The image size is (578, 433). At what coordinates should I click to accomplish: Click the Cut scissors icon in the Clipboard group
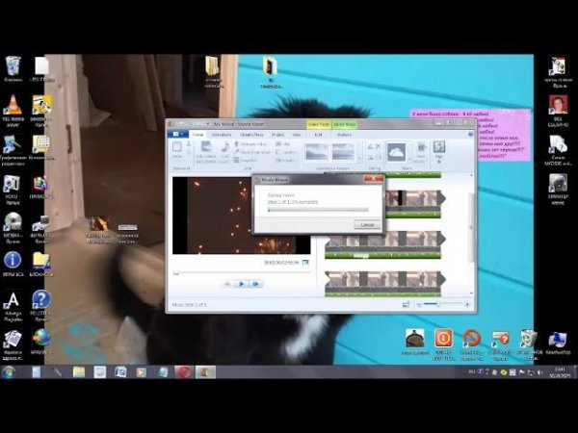point(189,144)
